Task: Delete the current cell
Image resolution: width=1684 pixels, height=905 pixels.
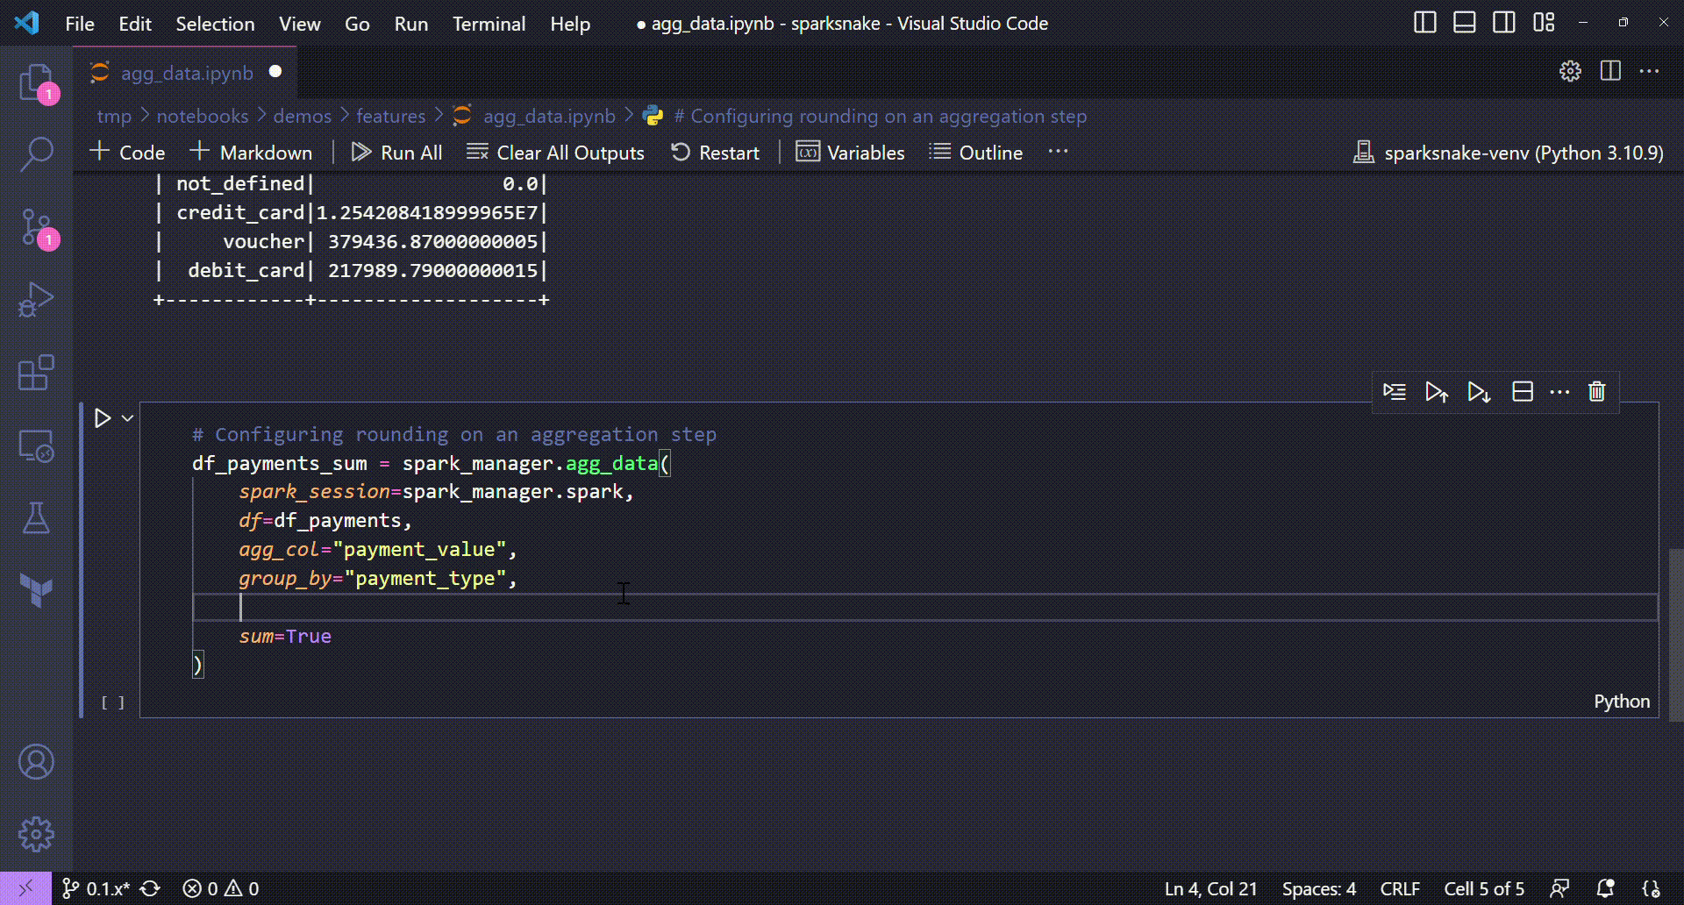Action: click(1596, 392)
